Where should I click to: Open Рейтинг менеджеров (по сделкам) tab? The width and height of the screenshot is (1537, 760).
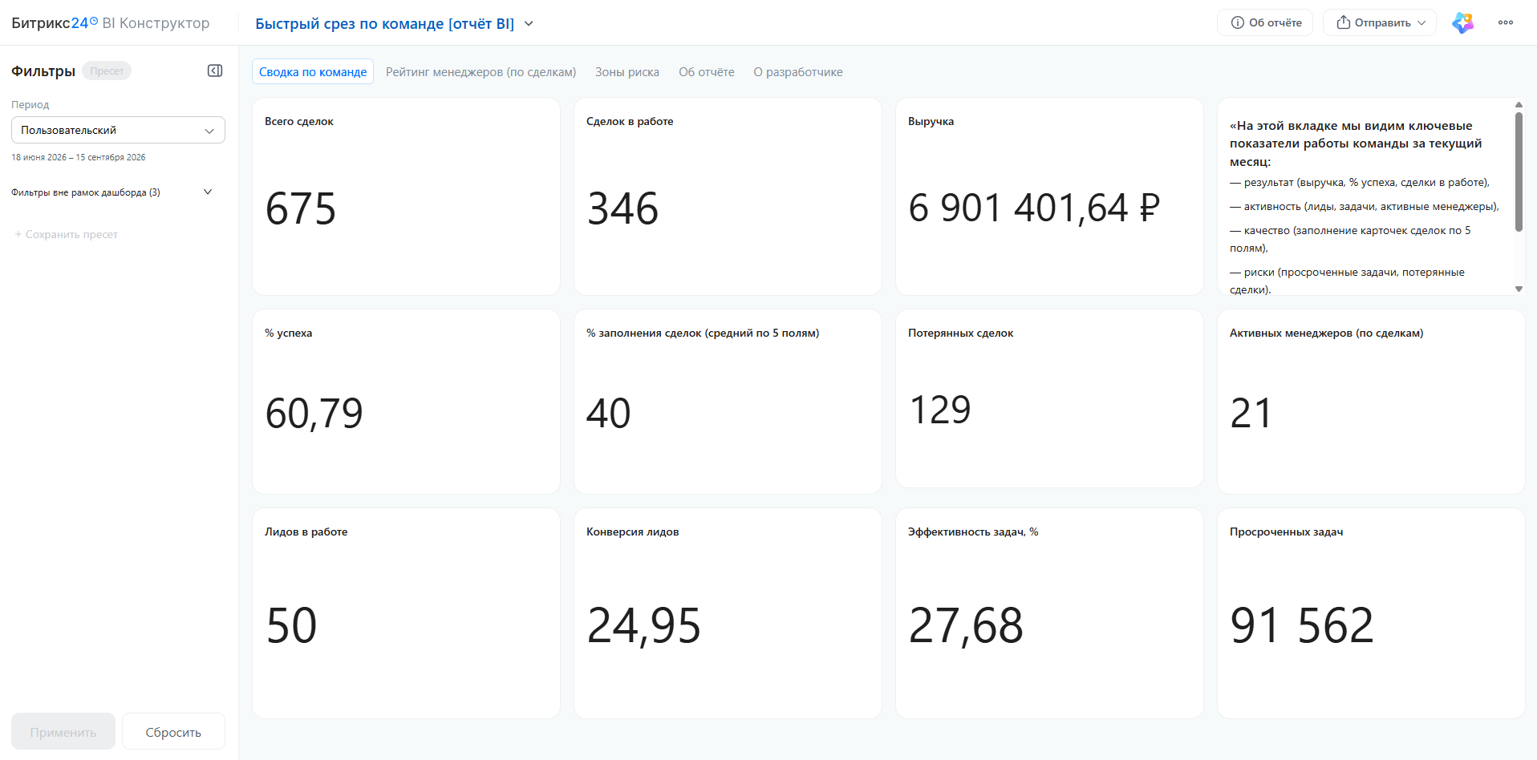[x=481, y=72]
